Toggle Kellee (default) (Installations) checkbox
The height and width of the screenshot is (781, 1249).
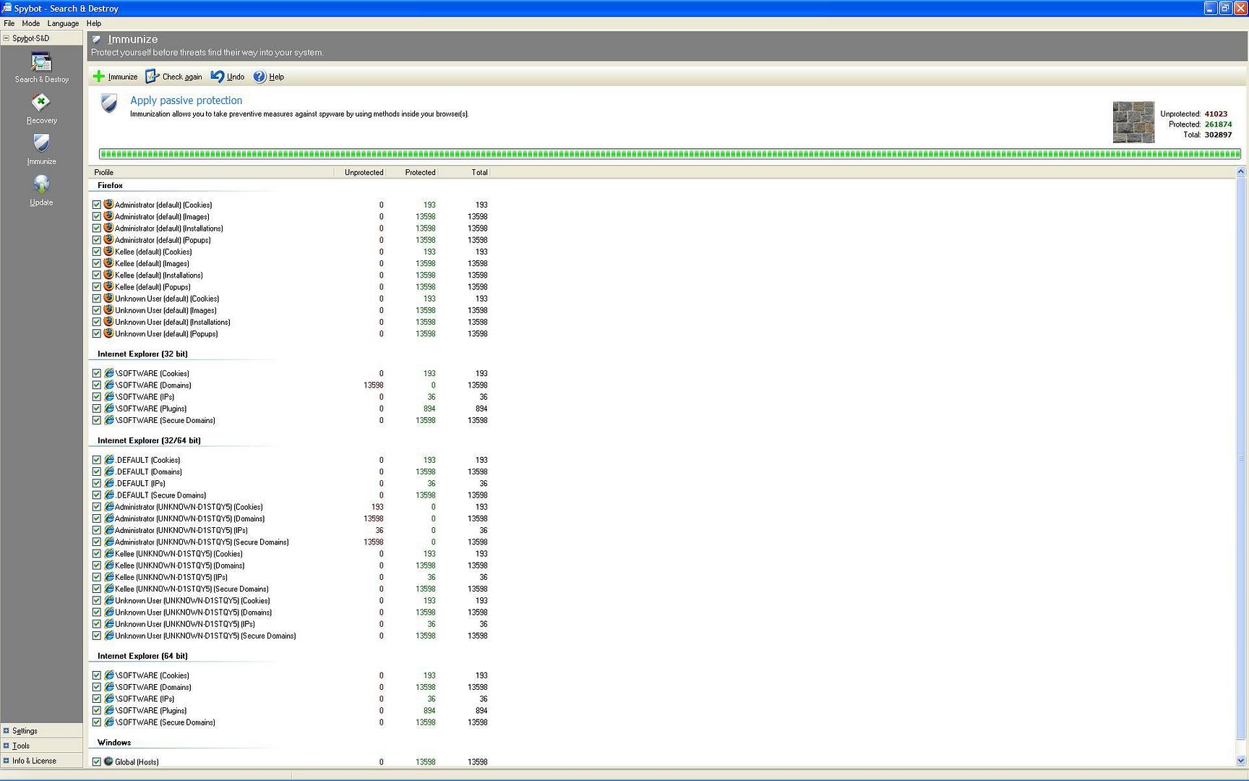pyautogui.click(x=97, y=275)
